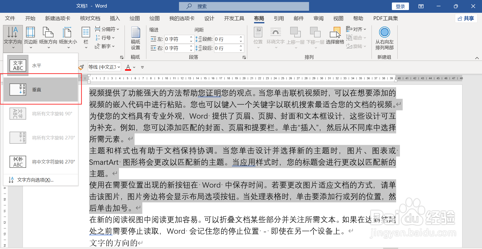Switch to the 核对文档 tab
The width and height of the screenshot is (482, 249).
tap(90, 18)
